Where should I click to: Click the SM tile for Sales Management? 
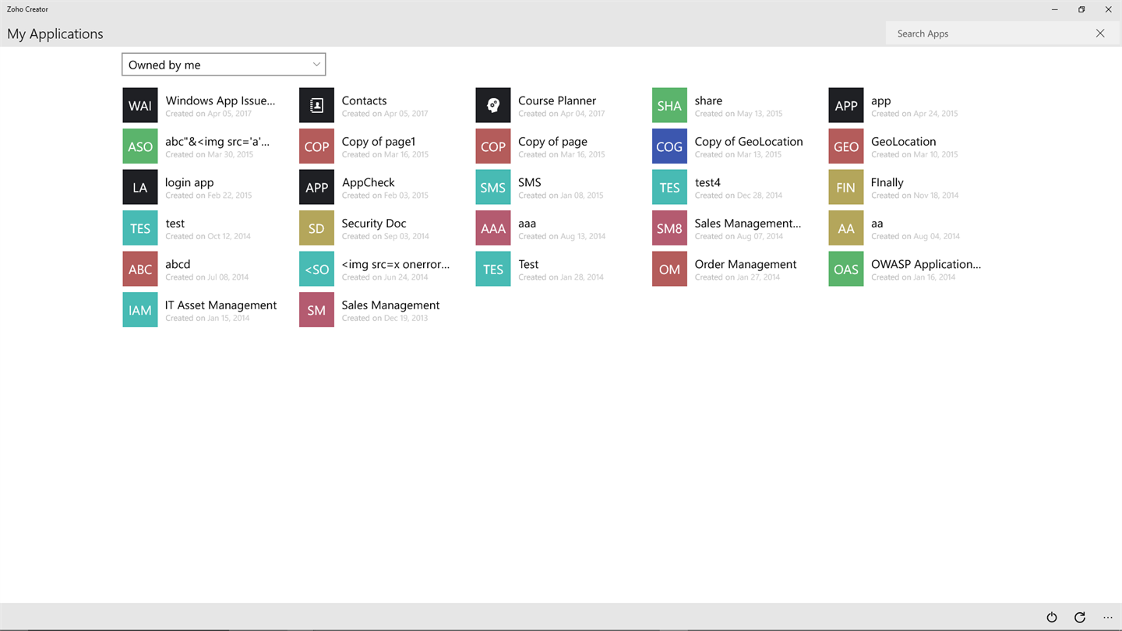point(316,310)
